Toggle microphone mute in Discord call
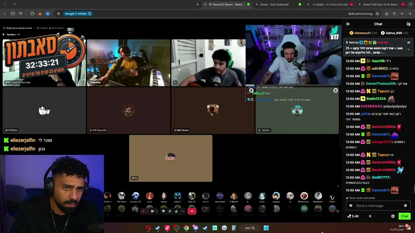The width and height of the screenshot is (415, 233). pyautogui.click(x=143, y=211)
